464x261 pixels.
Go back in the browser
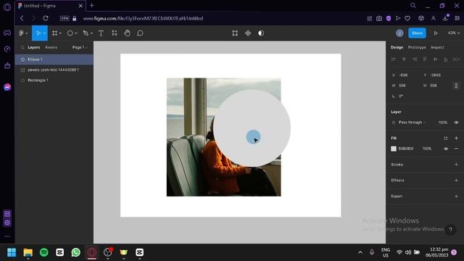pyautogui.click(x=22, y=18)
